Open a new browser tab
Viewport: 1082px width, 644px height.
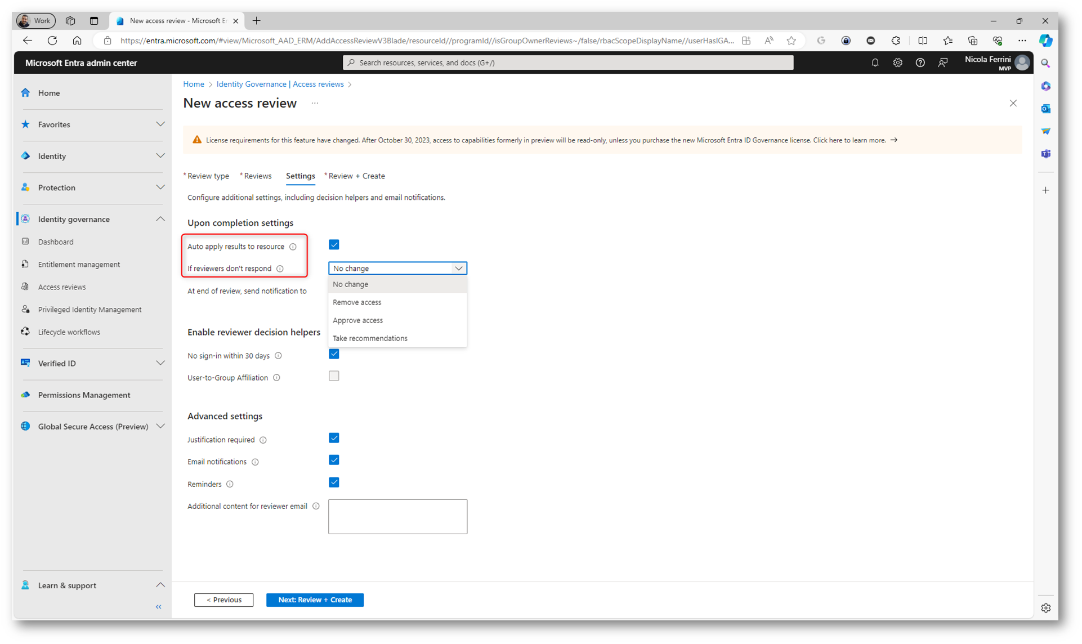pos(257,21)
